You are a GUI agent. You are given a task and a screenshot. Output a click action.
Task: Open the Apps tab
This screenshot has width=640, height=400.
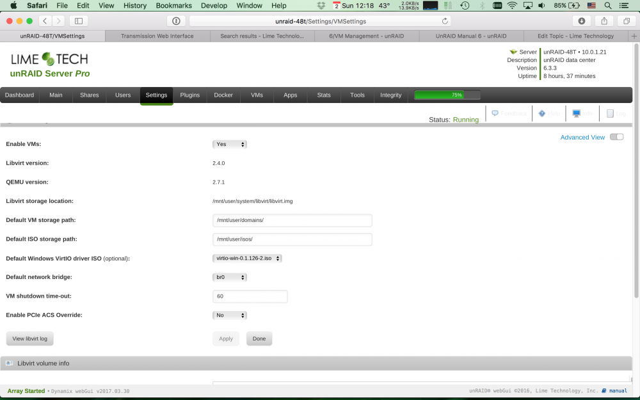(290, 95)
